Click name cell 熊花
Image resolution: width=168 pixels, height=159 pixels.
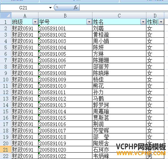point(119,86)
